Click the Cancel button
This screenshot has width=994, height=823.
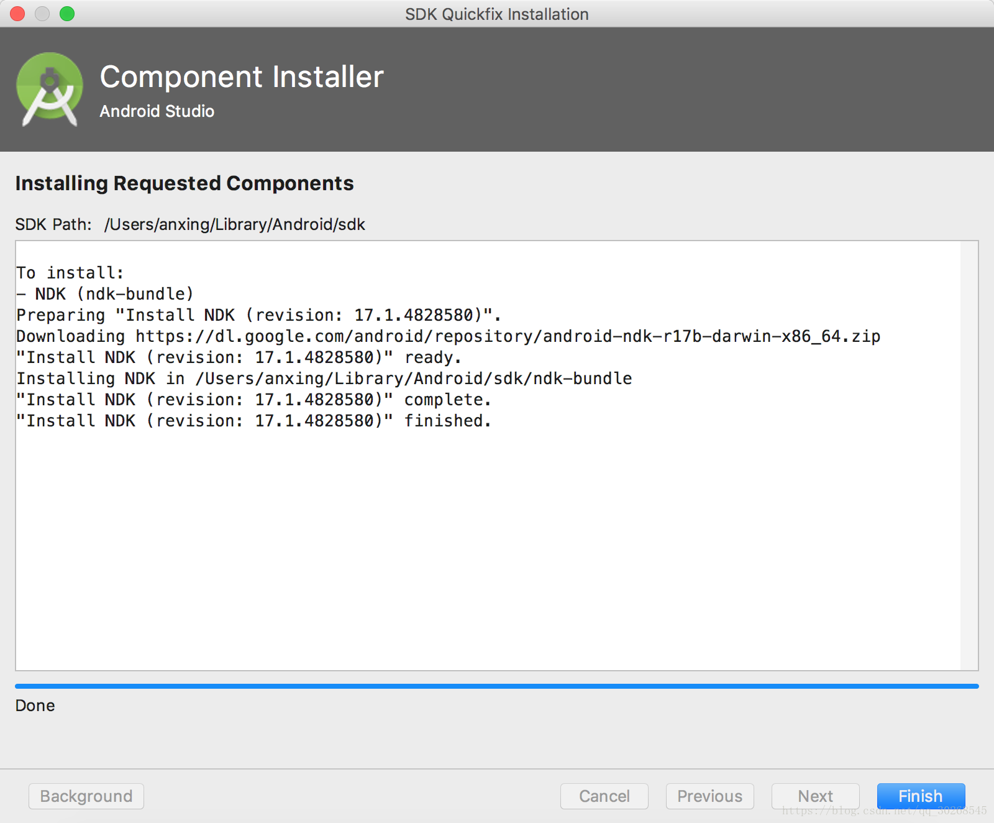pos(604,796)
